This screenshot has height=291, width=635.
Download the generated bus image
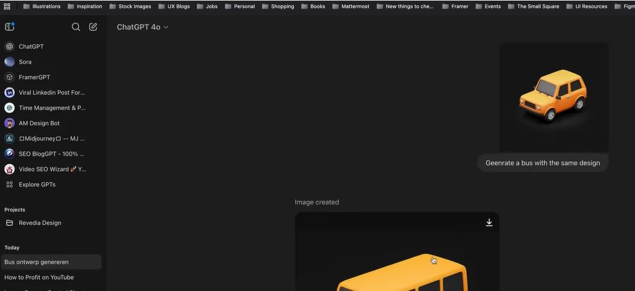pyautogui.click(x=489, y=223)
